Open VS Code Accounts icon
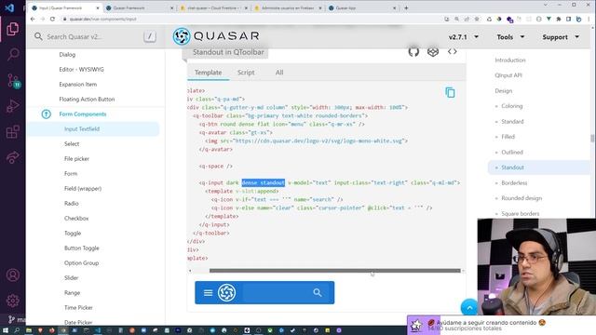Screen dimensions: 596x335 (x=12, y=275)
